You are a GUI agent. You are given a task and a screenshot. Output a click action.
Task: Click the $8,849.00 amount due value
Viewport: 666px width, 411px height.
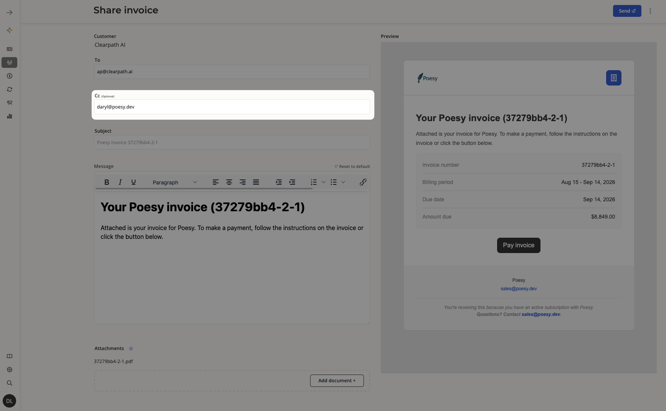(x=603, y=217)
